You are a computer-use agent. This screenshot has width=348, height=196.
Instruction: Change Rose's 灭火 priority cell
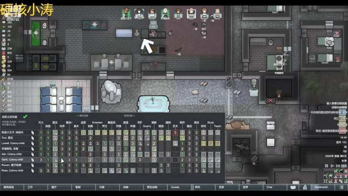(41, 171)
